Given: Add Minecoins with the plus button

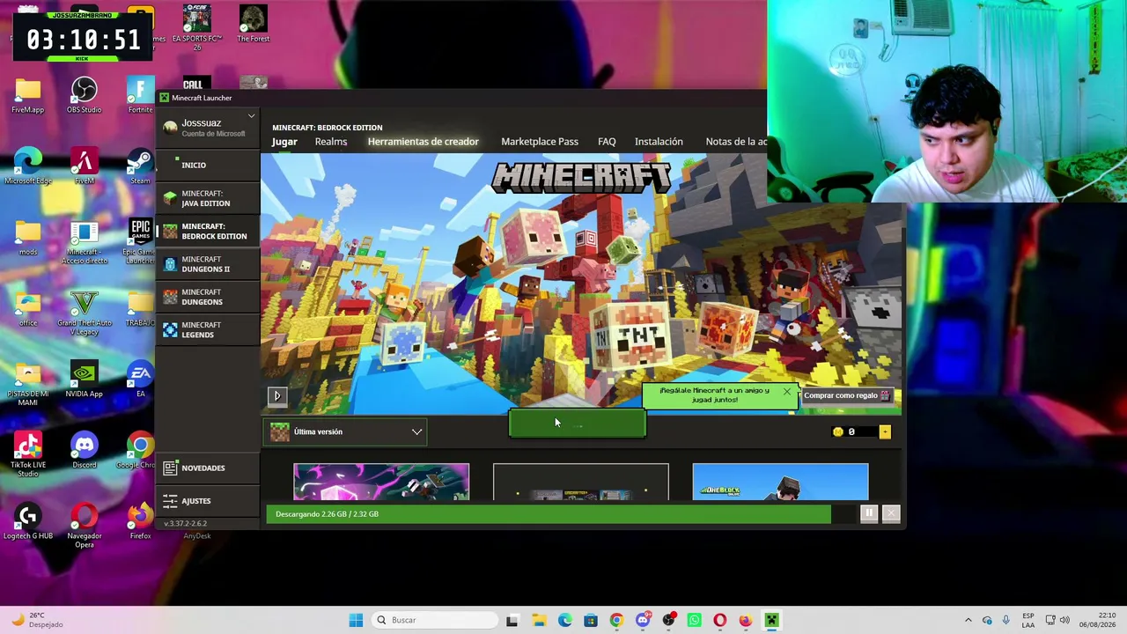Looking at the screenshot, I should point(885,431).
